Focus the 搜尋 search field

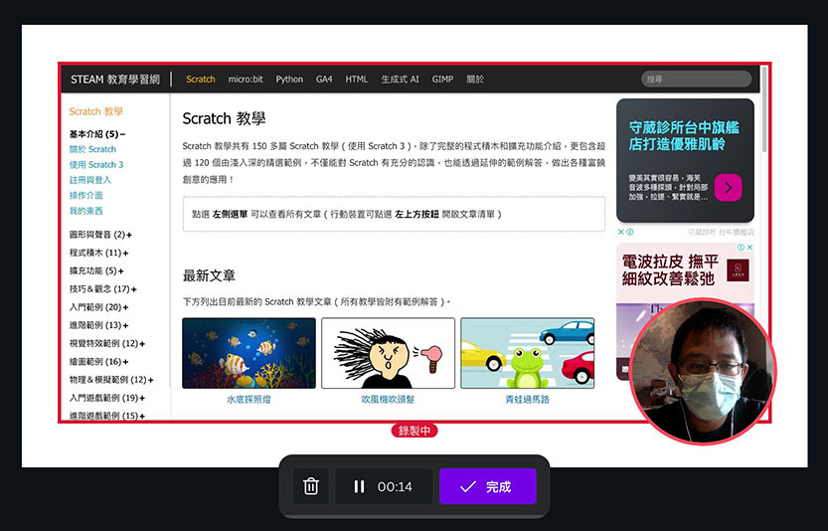pyautogui.click(x=696, y=80)
